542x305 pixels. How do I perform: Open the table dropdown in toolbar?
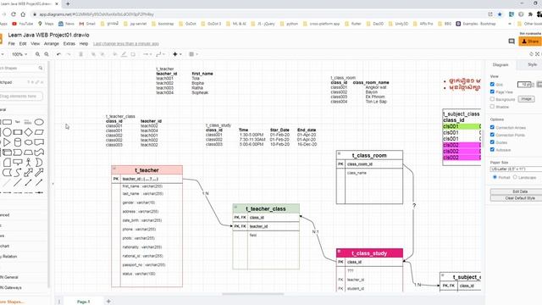click(193, 54)
